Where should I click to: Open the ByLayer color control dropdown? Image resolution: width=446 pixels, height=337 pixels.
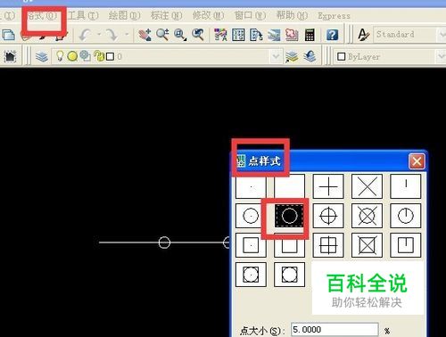click(391, 56)
